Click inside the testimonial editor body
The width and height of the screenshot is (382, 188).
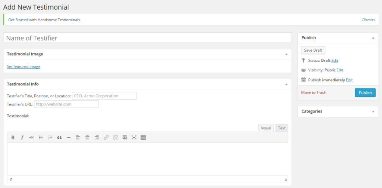point(147,159)
